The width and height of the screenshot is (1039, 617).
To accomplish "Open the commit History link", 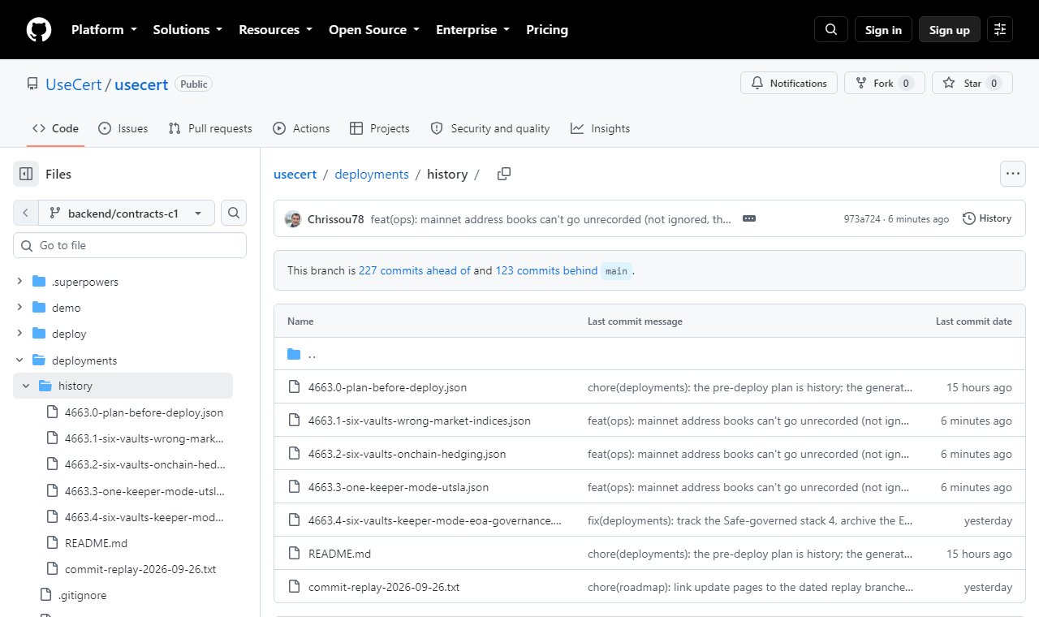I will pyautogui.click(x=987, y=218).
